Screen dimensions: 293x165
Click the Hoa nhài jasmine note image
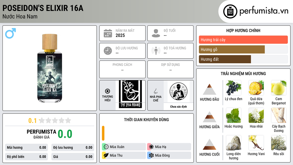coord(256,115)
